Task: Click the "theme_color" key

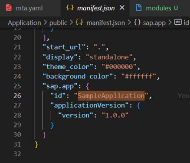Action: coord(68,67)
